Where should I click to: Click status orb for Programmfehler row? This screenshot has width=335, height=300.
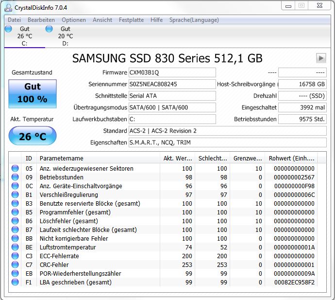click(15, 212)
